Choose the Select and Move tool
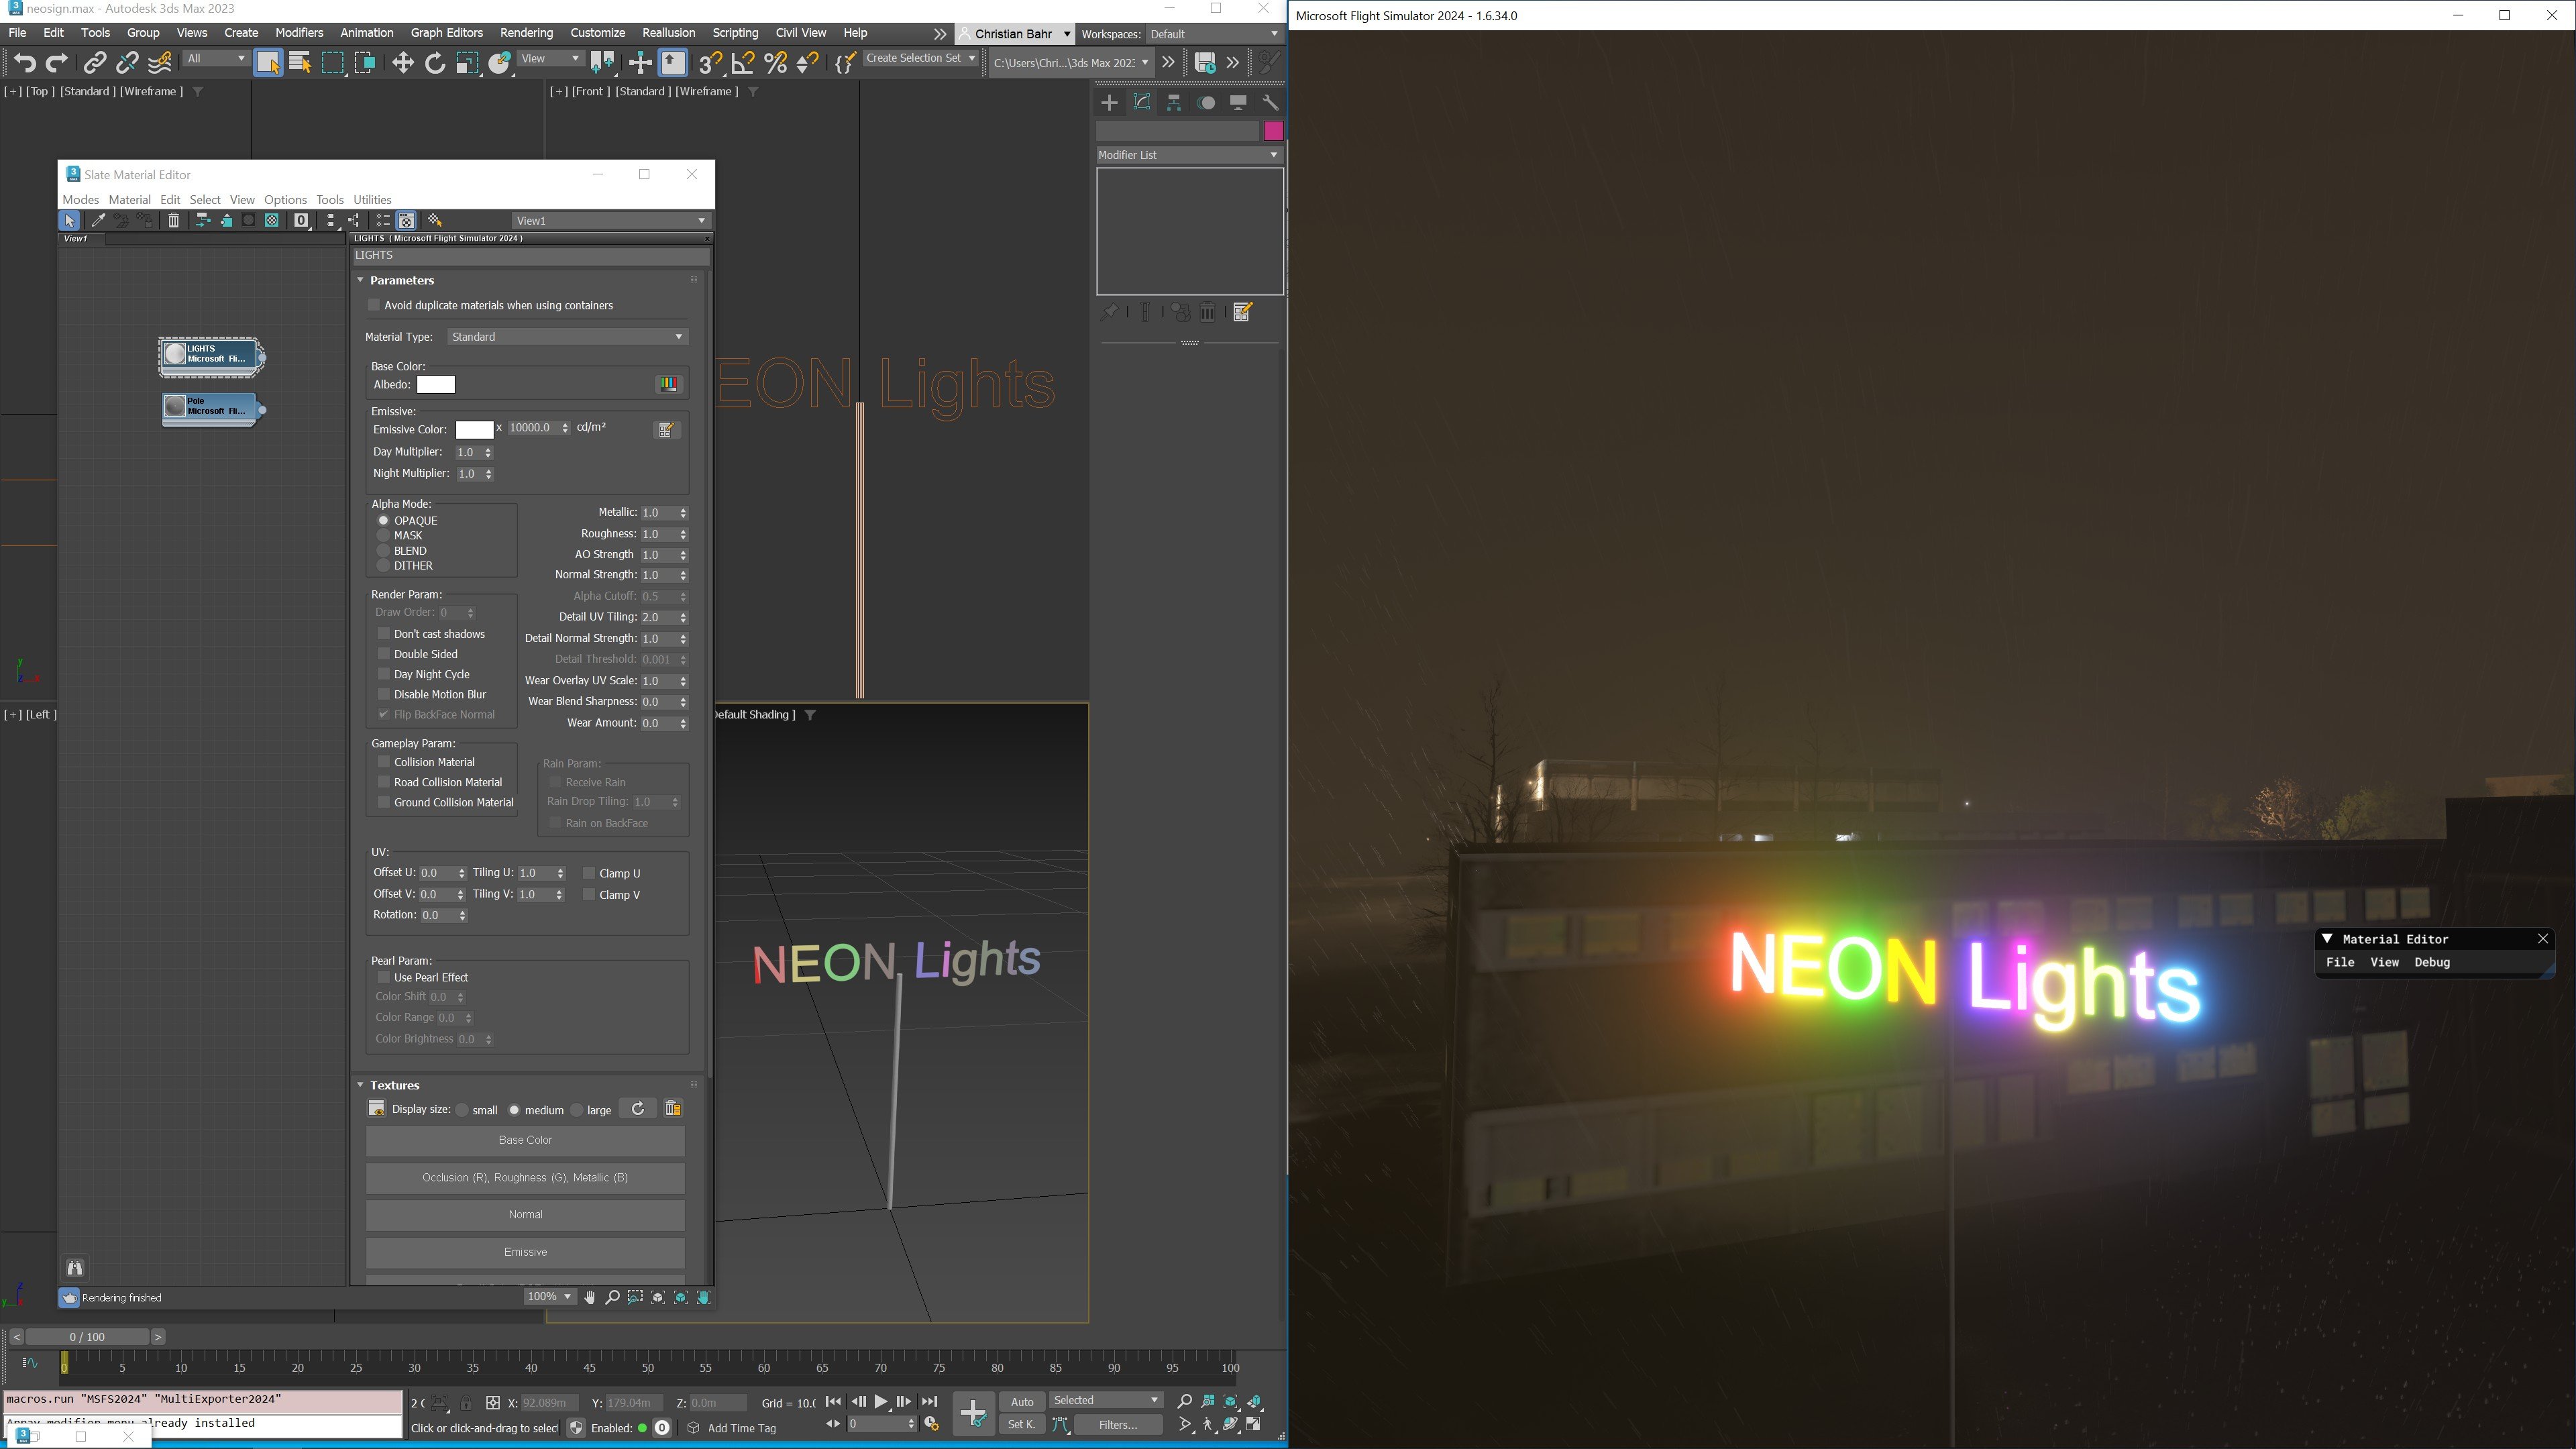Viewport: 2576px width, 1449px height. (402, 63)
